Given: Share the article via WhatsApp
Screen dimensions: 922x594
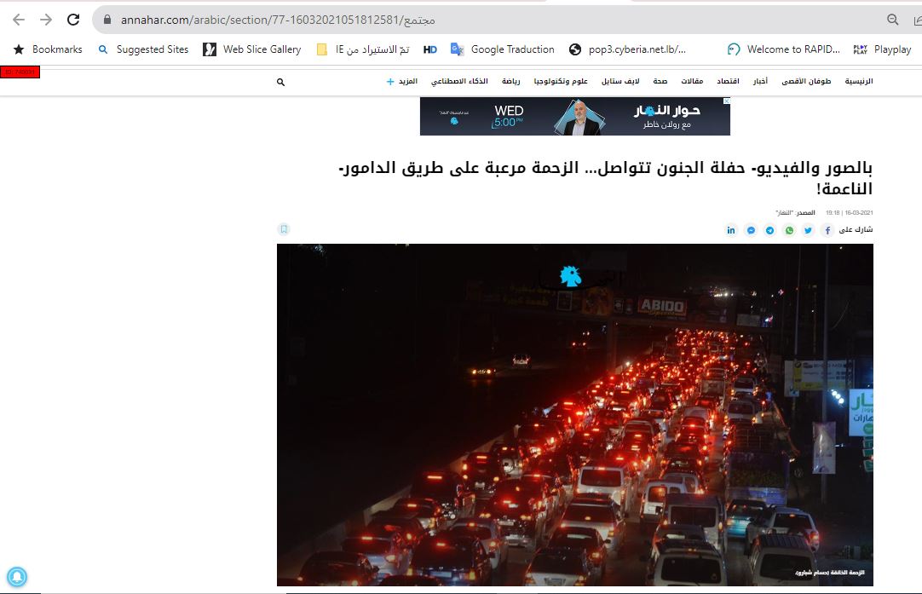Looking at the screenshot, I should pos(789,230).
